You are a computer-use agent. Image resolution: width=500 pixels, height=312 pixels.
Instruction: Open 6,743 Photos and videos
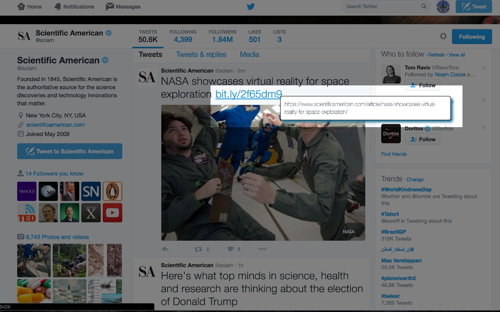point(57,237)
